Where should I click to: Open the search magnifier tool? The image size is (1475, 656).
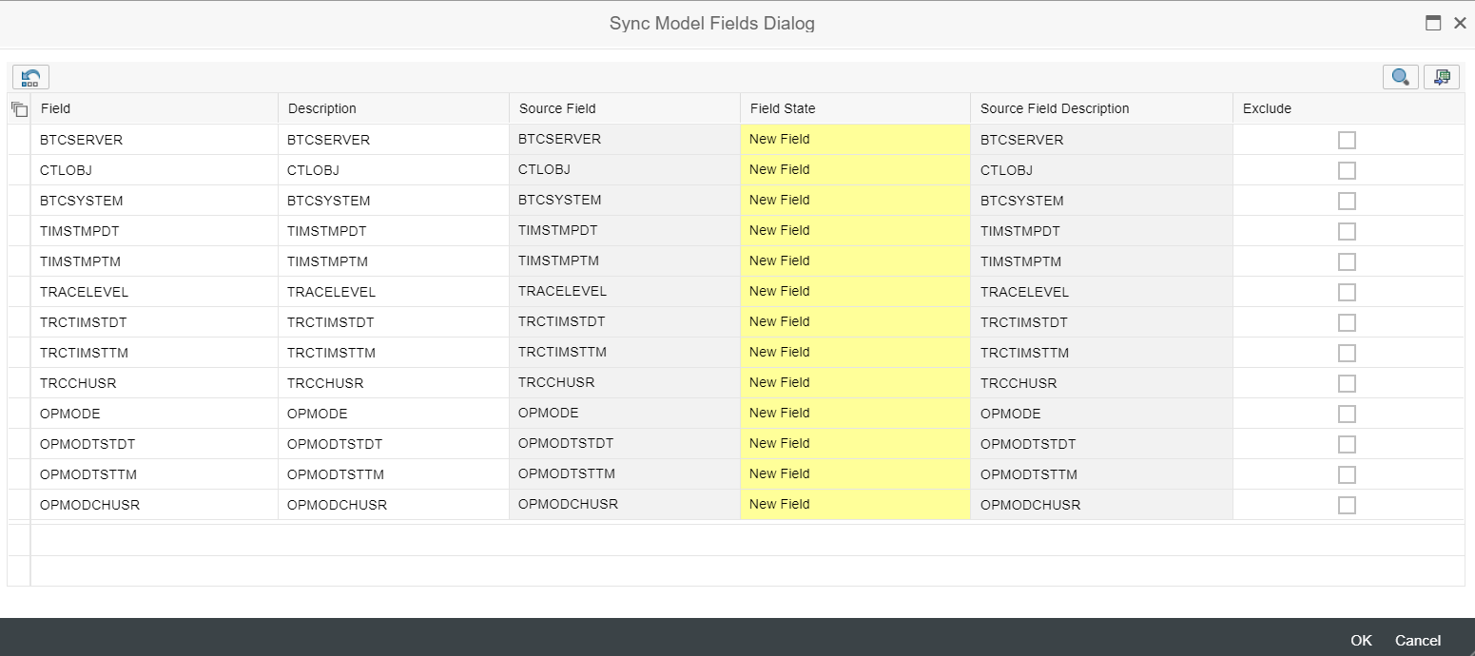[x=1400, y=78]
